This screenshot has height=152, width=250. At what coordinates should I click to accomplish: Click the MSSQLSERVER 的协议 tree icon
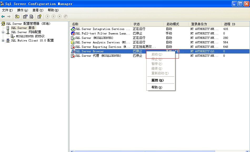click(13, 36)
